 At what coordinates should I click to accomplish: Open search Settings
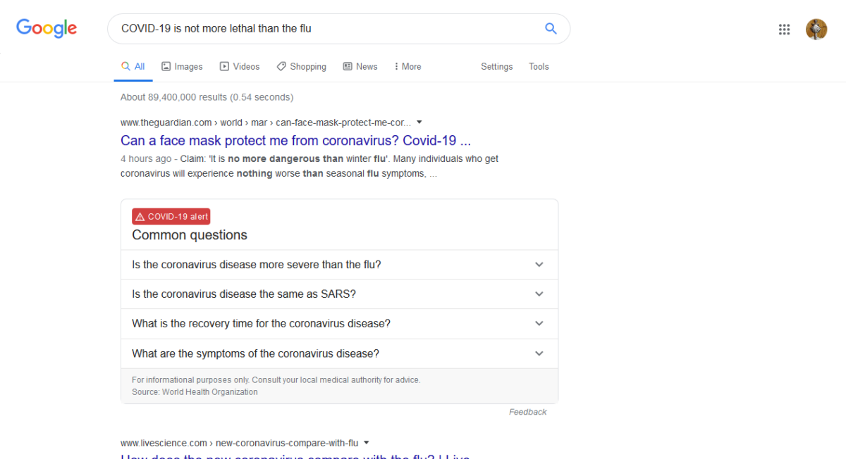496,66
